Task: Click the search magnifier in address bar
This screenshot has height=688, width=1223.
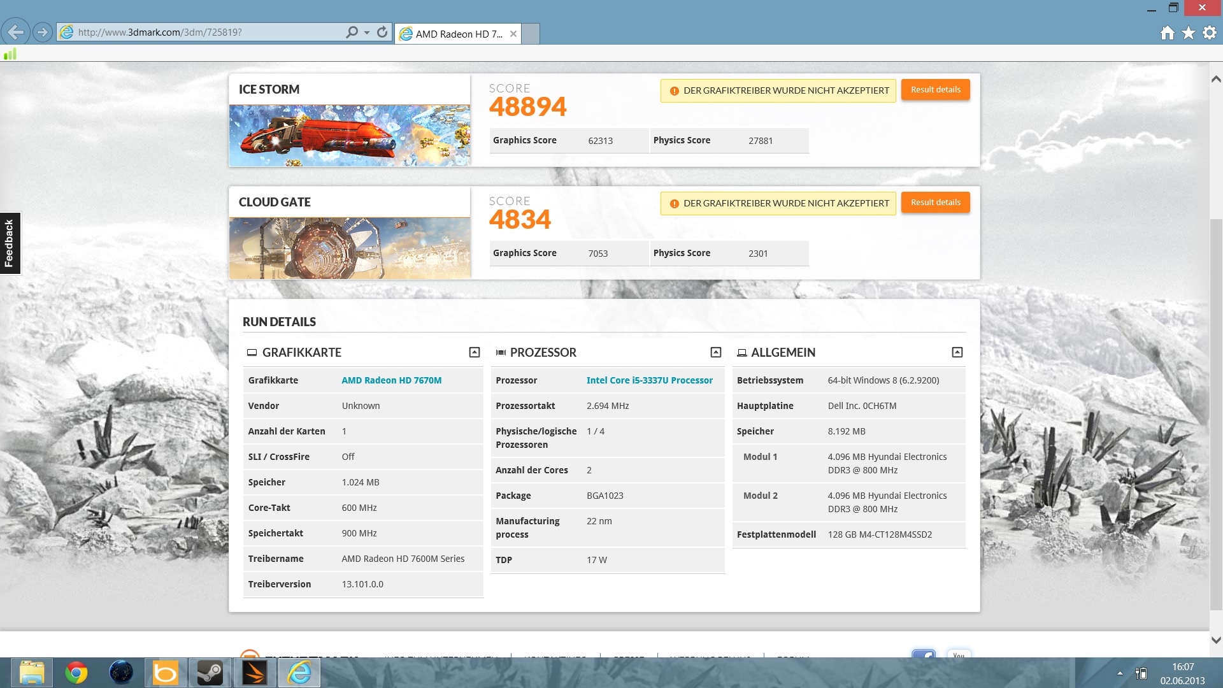Action: click(352, 32)
